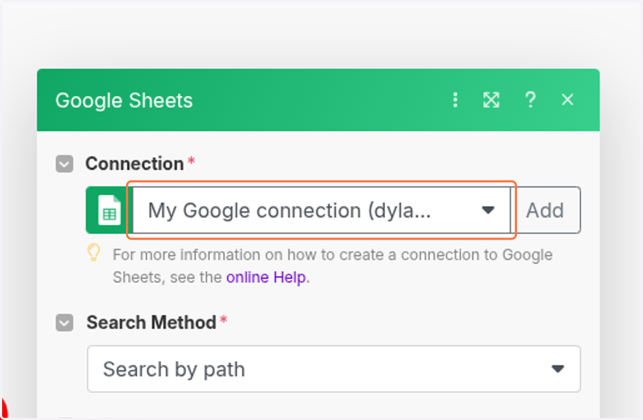The image size is (643, 420).
Task: Open the Search by path dropdown
Action: point(334,369)
